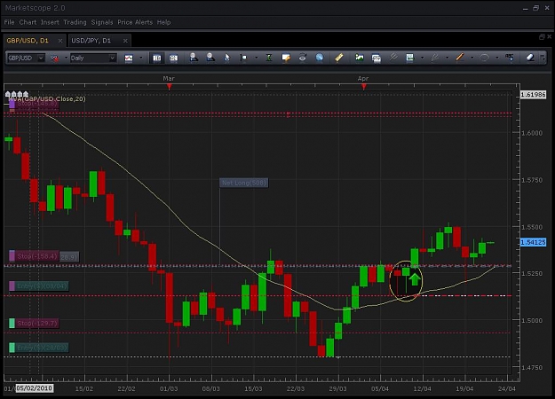This screenshot has width=555, height=399.
Task: Close the USD/JPY, D1 tab
Action: pos(125,41)
